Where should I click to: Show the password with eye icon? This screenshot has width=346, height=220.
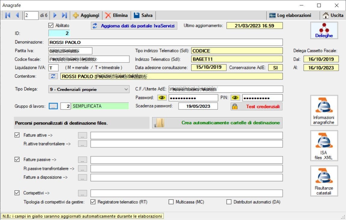pyautogui.click(x=162, y=98)
